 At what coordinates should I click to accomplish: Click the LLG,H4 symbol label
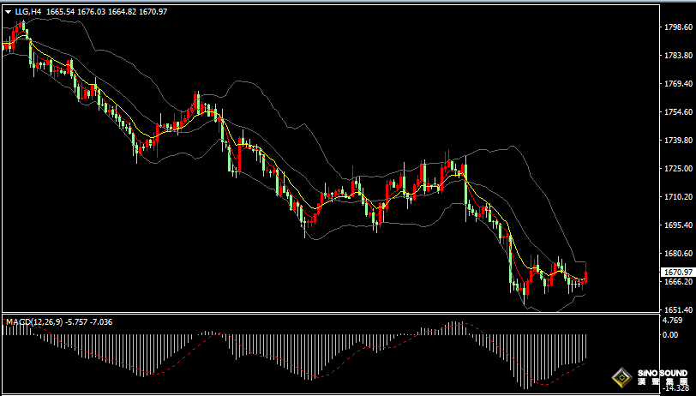[27, 12]
